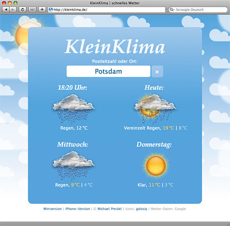
Task: Add a bookmark with the plus button
Action: [x=42, y=9]
